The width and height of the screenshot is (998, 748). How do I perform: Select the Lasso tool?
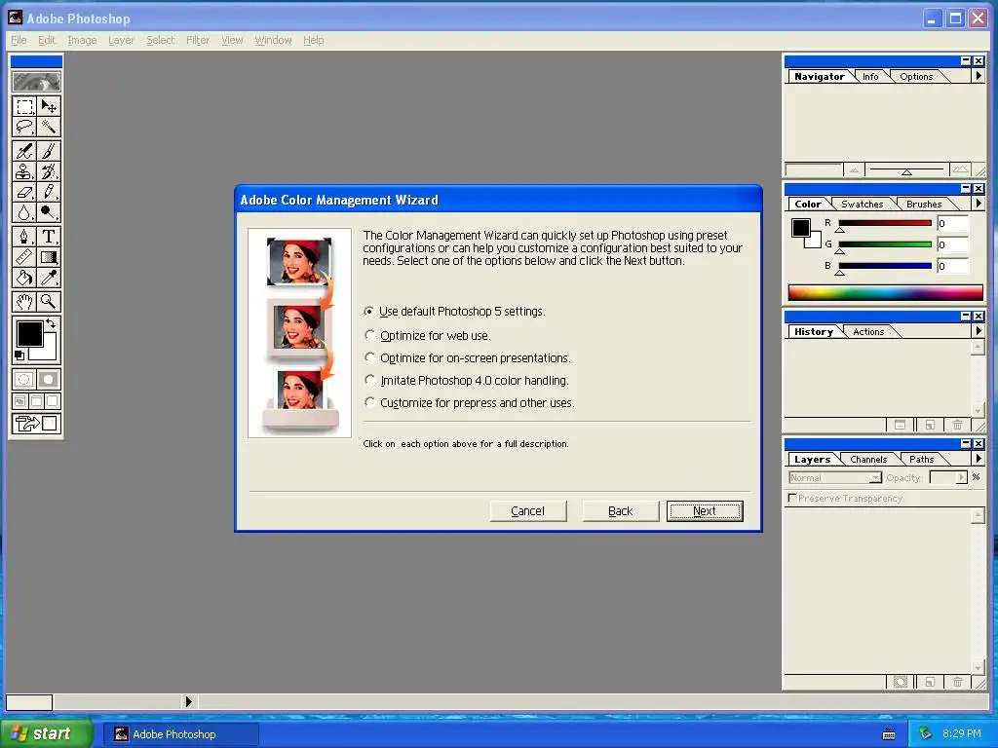coord(24,128)
